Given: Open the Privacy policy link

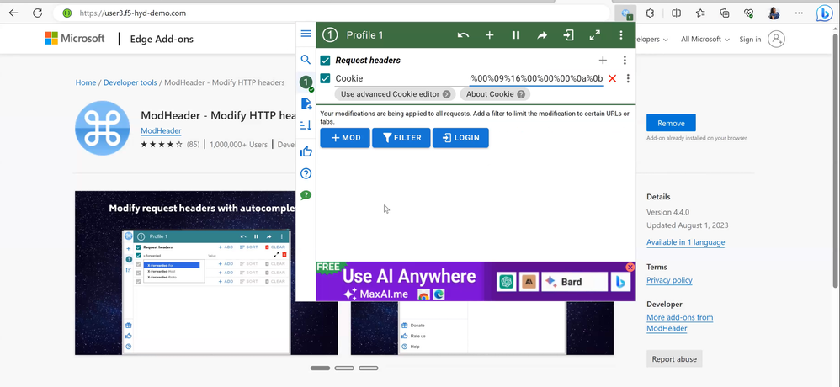Looking at the screenshot, I should pos(669,280).
